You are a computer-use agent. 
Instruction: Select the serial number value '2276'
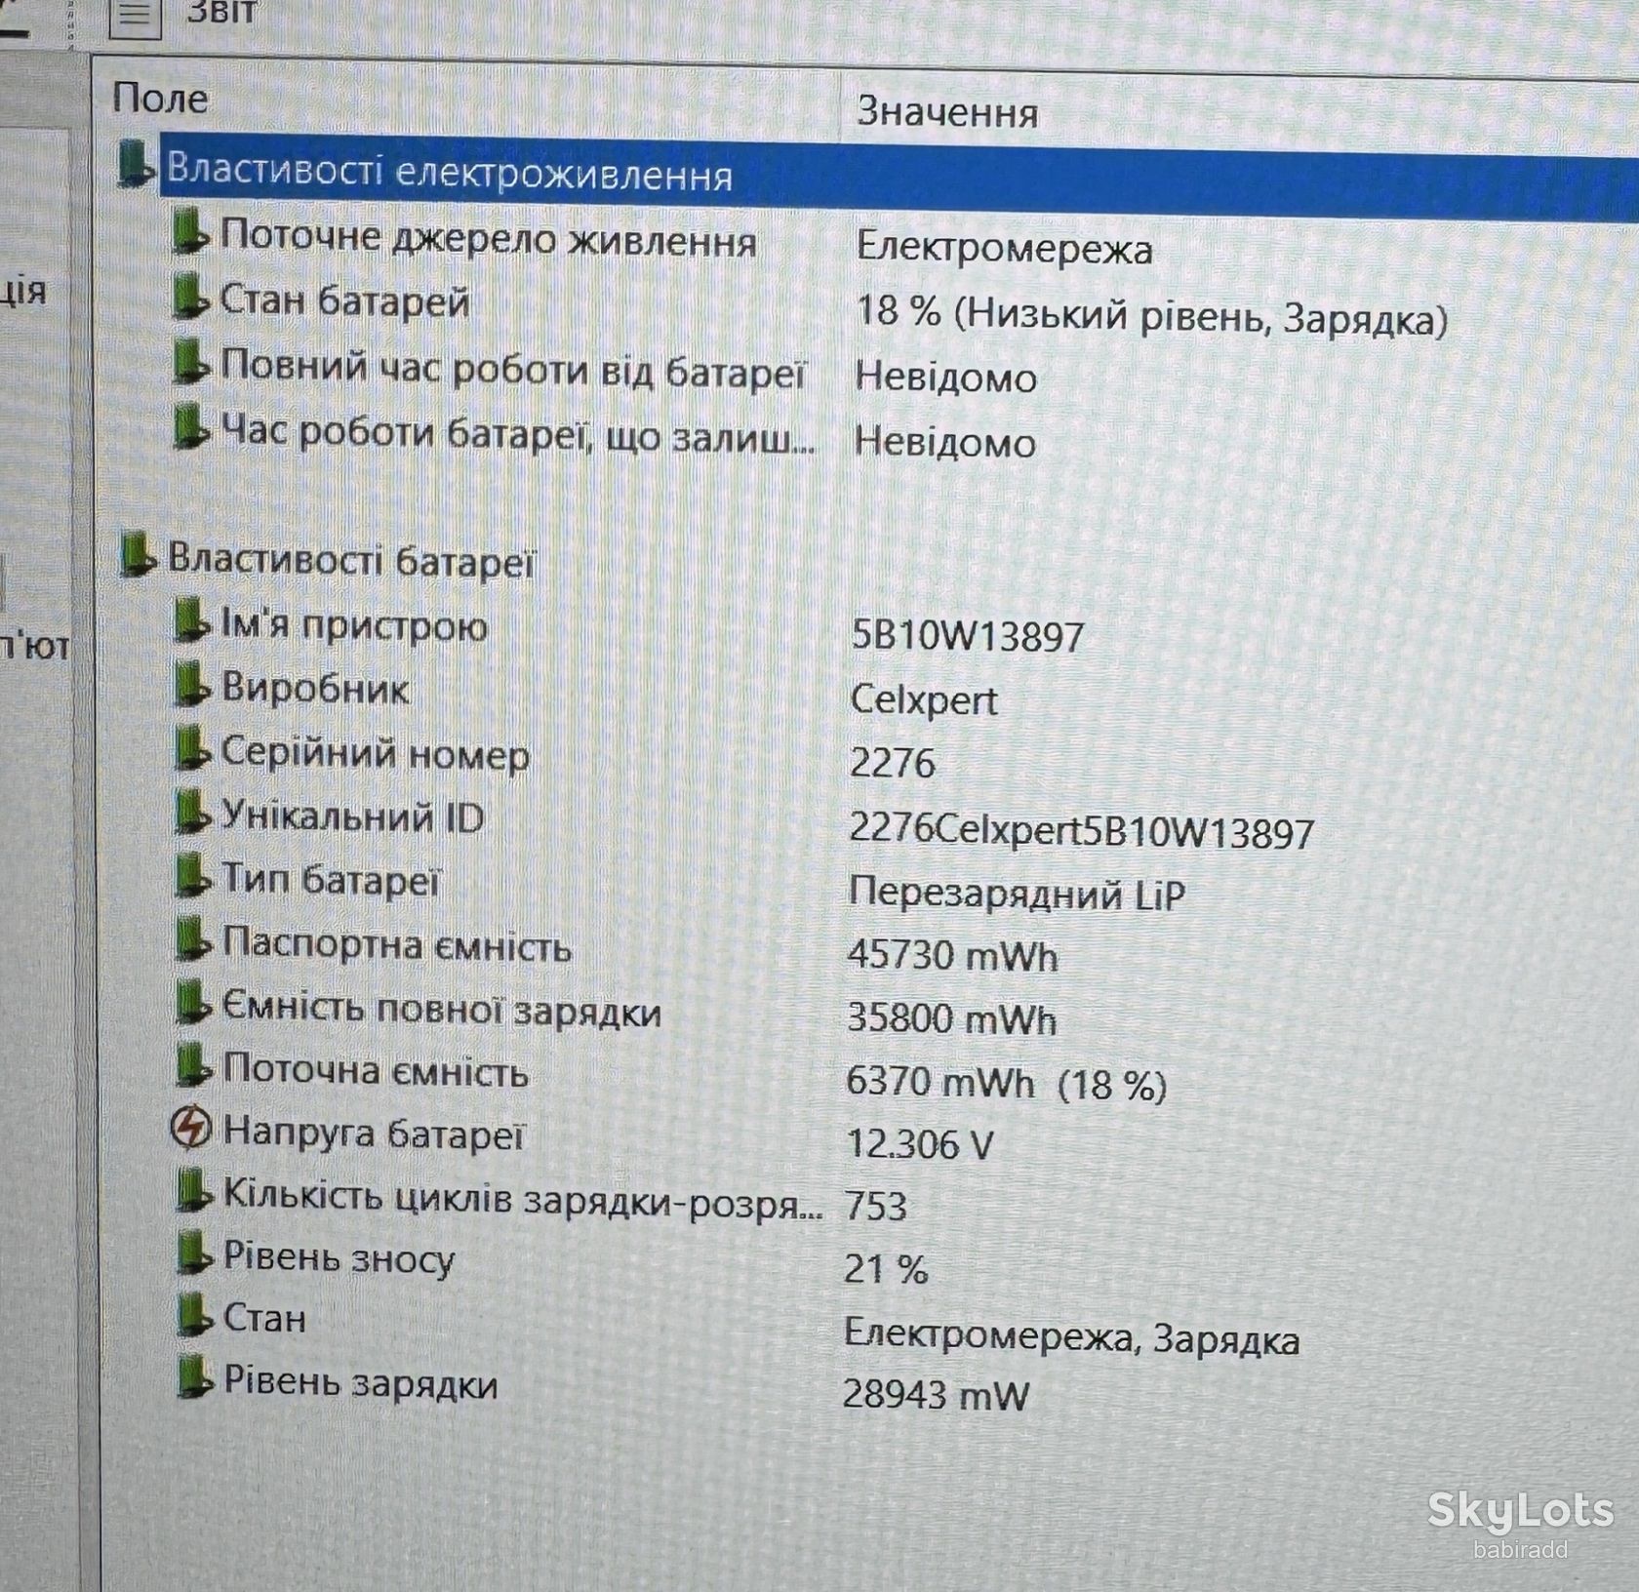click(x=892, y=762)
